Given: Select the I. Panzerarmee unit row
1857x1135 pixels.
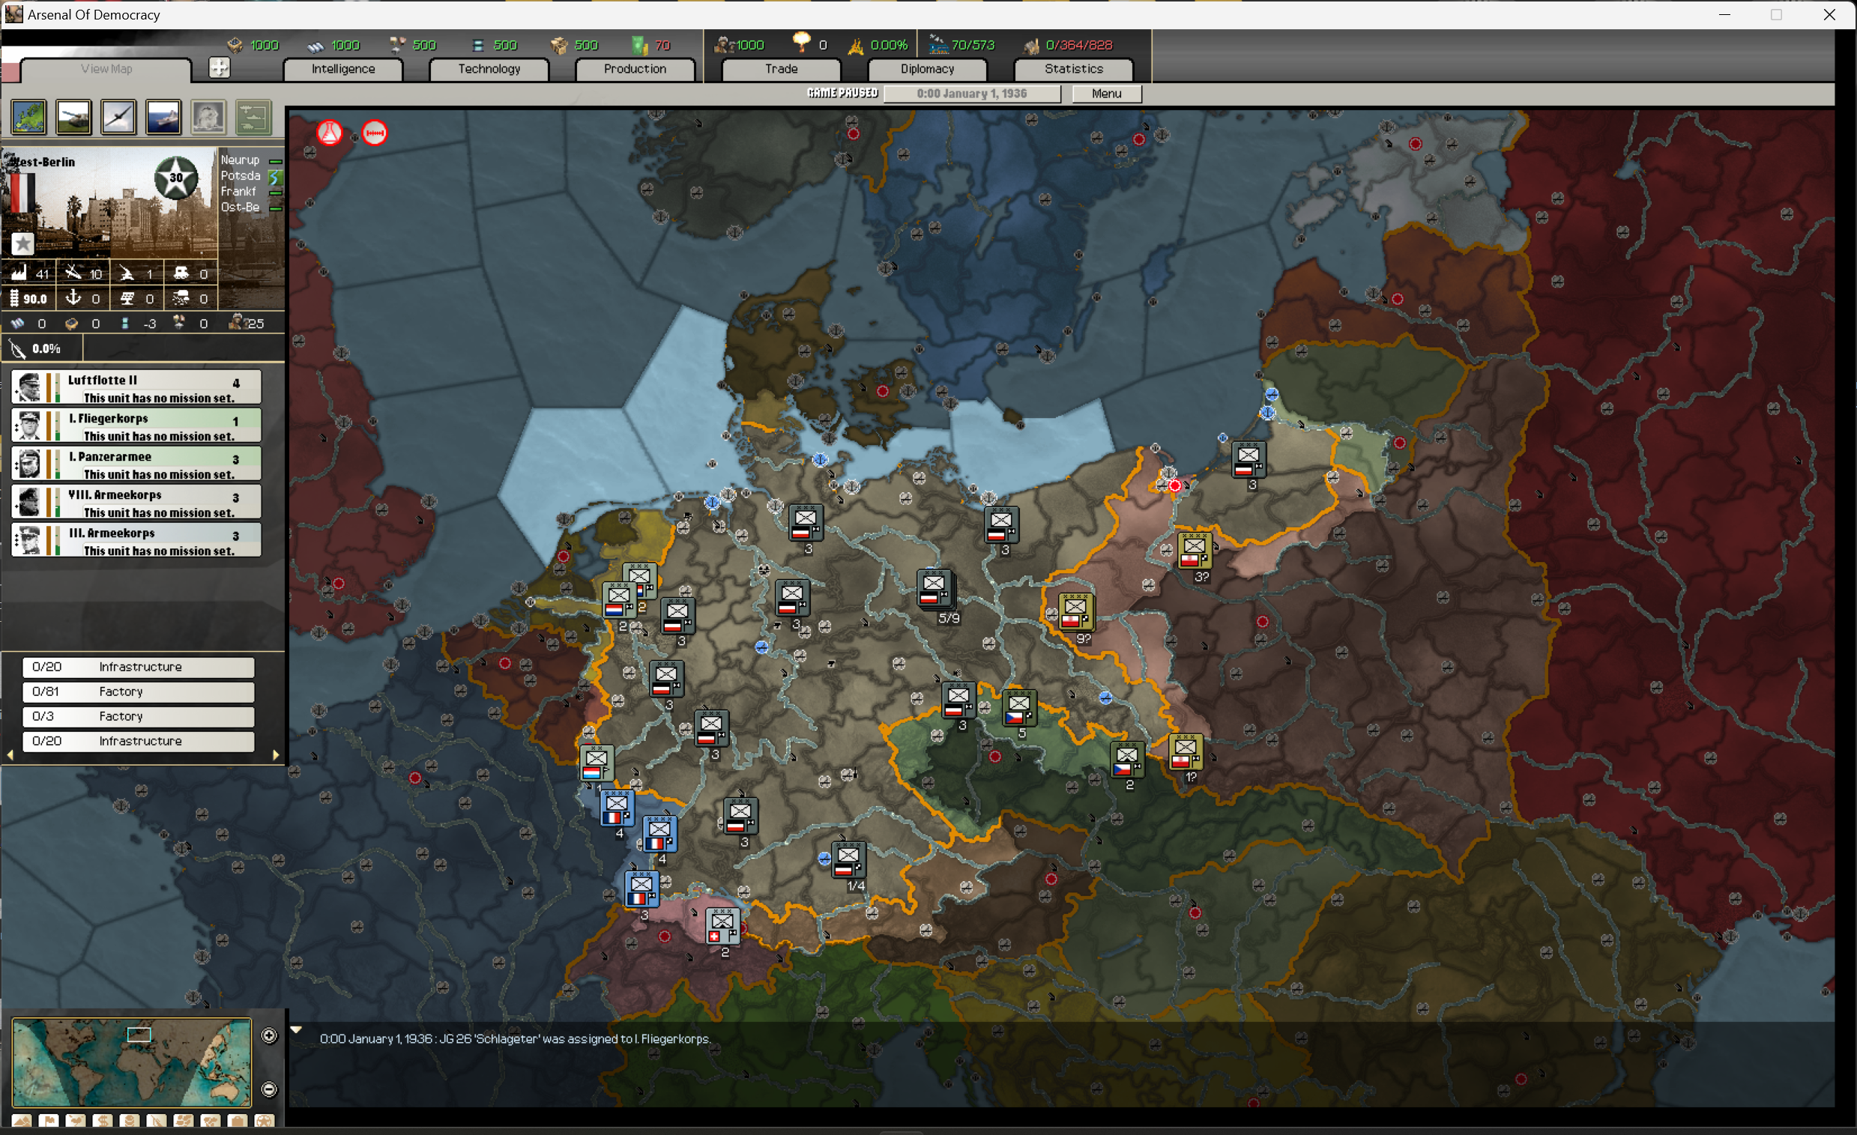Looking at the screenshot, I should click(136, 464).
